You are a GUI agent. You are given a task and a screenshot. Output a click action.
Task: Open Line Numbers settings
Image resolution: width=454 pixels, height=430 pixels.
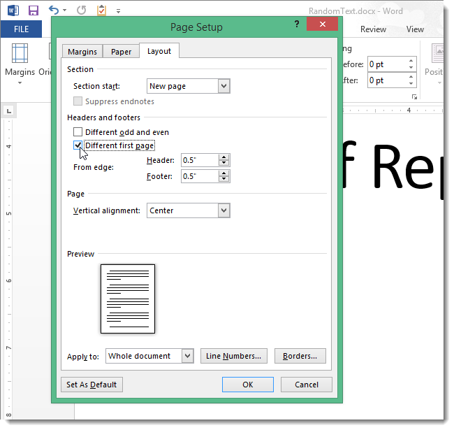tap(234, 356)
